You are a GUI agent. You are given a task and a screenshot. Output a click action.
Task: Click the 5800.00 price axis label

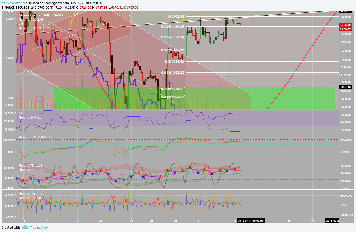coord(345,107)
